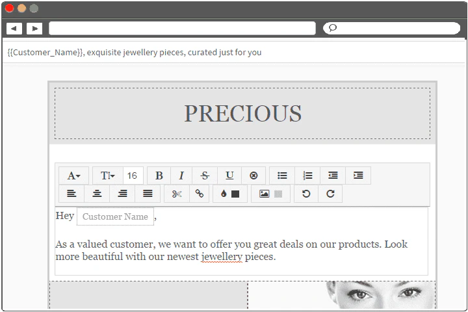This screenshot has height=312, width=468.
Task: Pick the light gray background swatch
Action: (x=278, y=194)
